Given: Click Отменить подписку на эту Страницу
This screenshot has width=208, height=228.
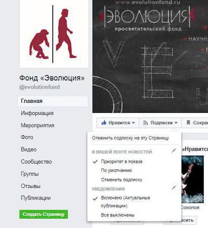Looking at the screenshot, I should 130,138.
